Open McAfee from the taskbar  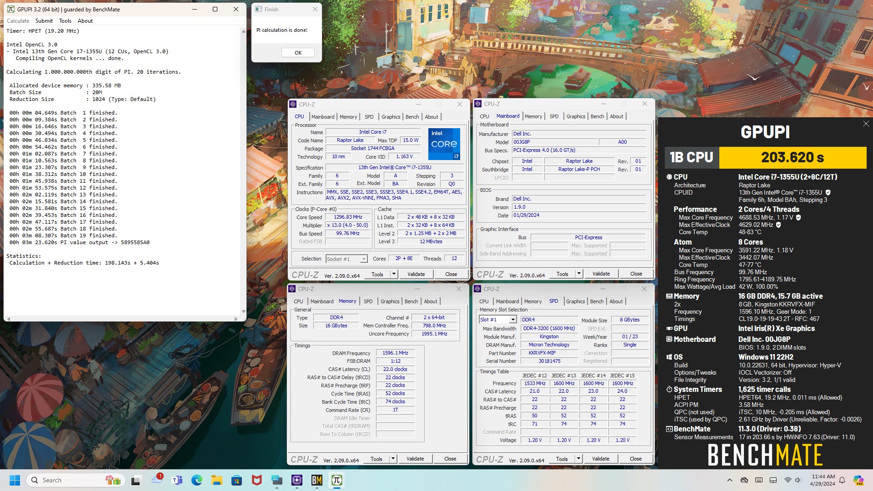tap(256, 480)
